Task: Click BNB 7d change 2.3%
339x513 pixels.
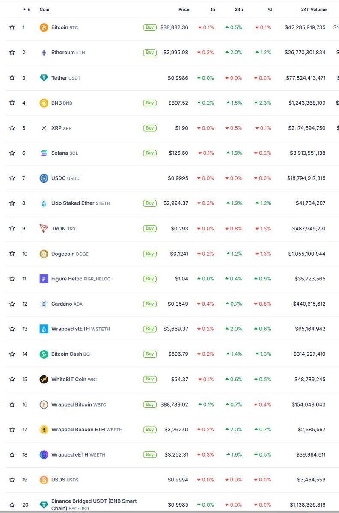Action: (262, 103)
